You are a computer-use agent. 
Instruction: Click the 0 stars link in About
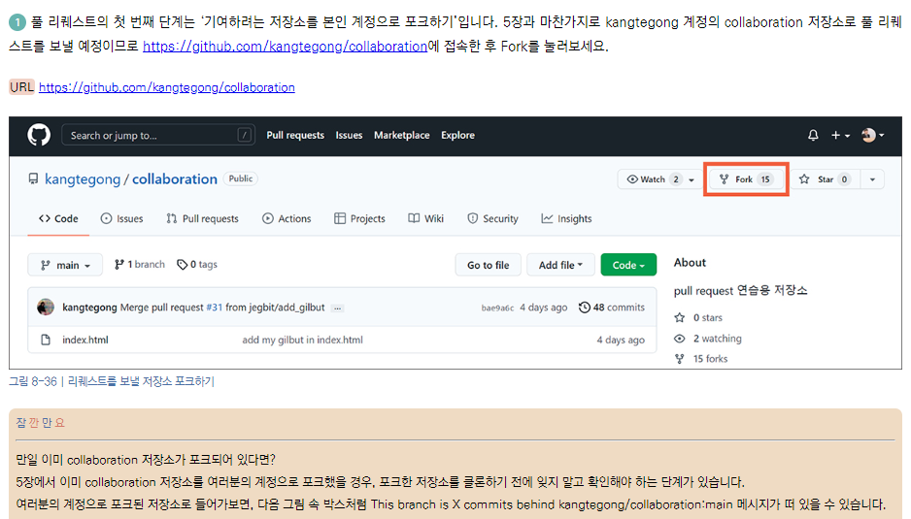pyautogui.click(x=699, y=317)
